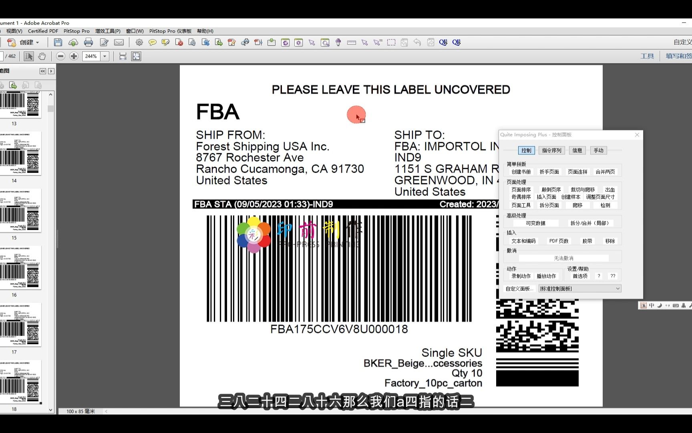The height and width of the screenshot is (433, 692).
Task: Click the 合并两页 button
Action: [x=605, y=172]
